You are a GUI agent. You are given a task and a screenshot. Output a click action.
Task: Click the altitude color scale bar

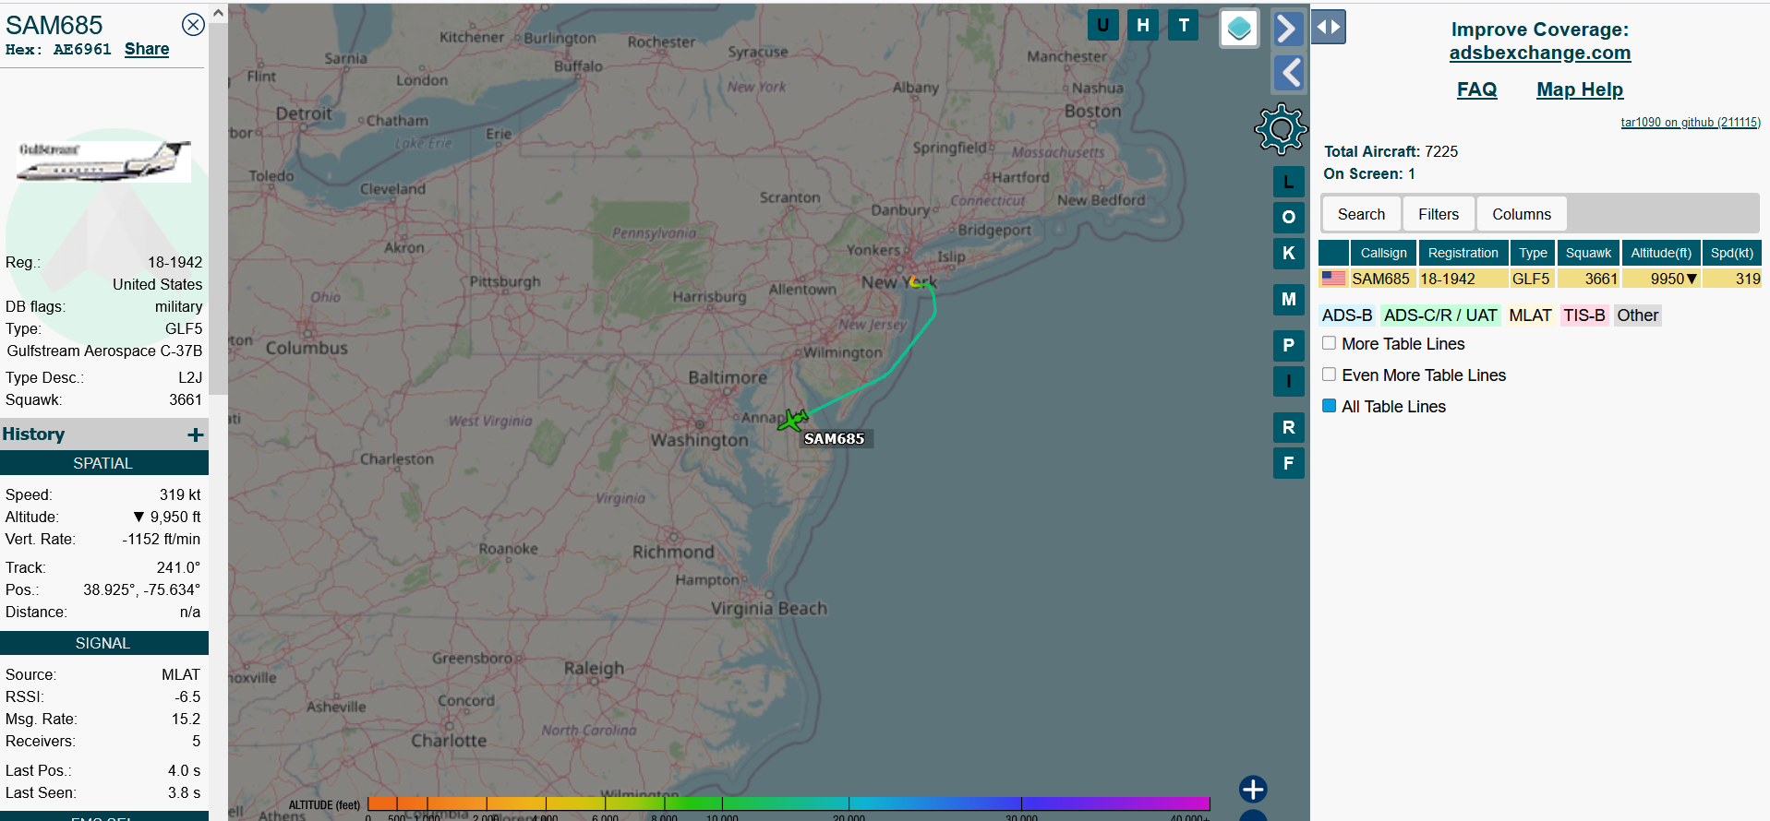pos(789,803)
